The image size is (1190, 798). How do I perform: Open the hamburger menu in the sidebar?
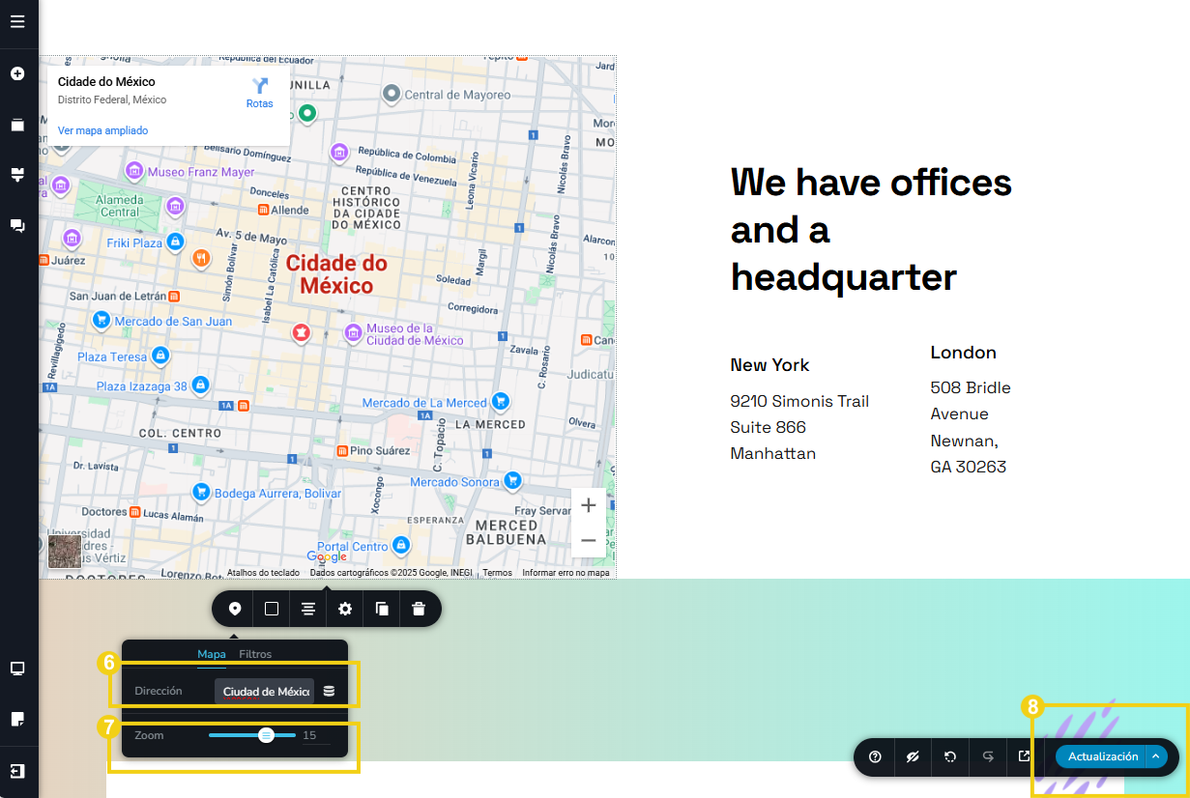[17, 21]
